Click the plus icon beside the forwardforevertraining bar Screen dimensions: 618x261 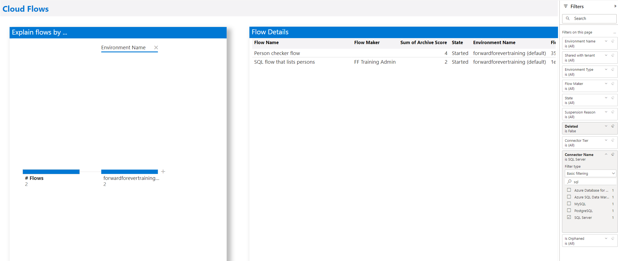[x=163, y=171]
